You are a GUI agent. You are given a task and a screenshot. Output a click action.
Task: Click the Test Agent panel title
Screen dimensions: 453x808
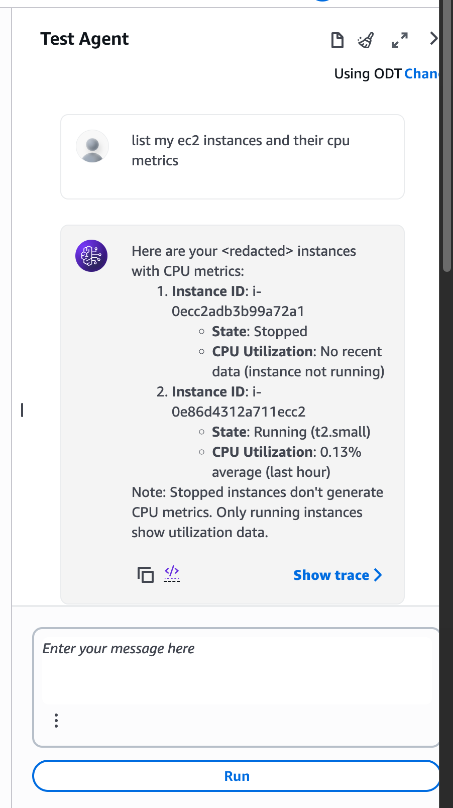84,39
